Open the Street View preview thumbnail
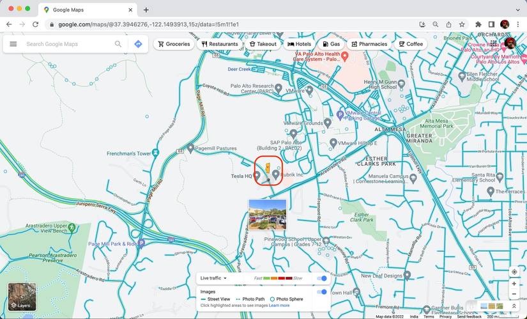The image size is (527, 319). tap(268, 215)
